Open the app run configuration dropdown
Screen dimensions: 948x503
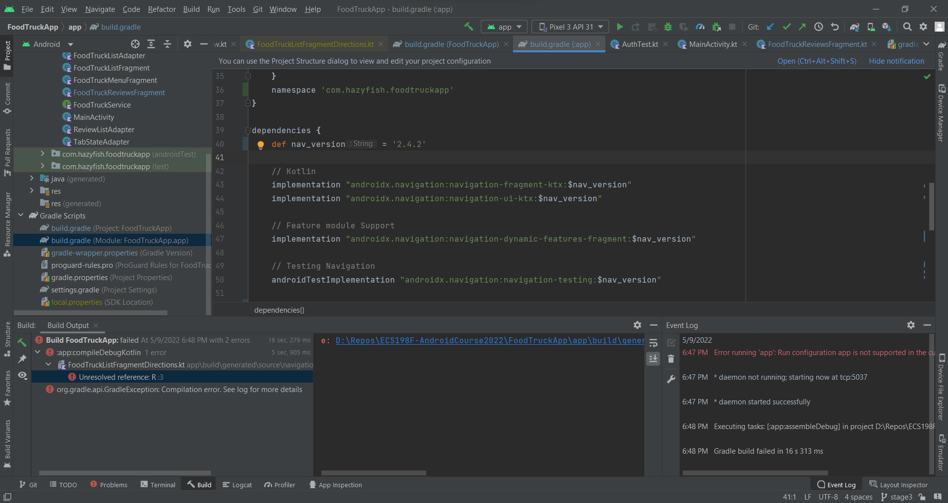point(504,27)
